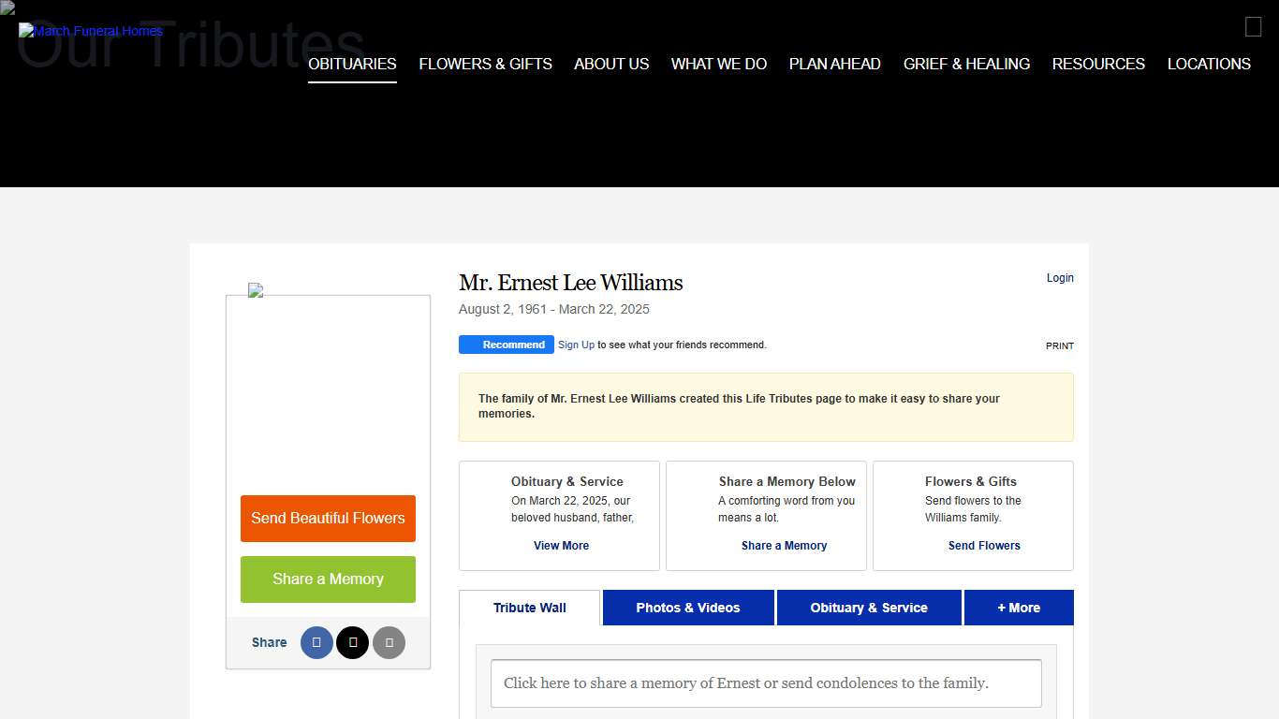Open the Obituary & Service tab
1279x719 pixels.
[x=868, y=608]
